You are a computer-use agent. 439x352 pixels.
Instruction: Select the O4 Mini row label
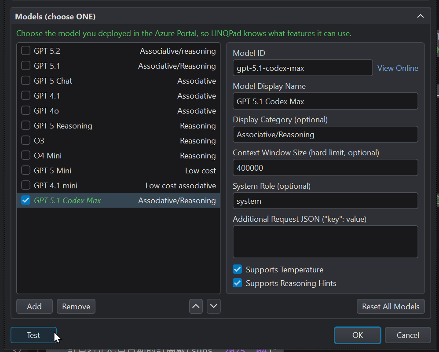pyautogui.click(x=48, y=156)
